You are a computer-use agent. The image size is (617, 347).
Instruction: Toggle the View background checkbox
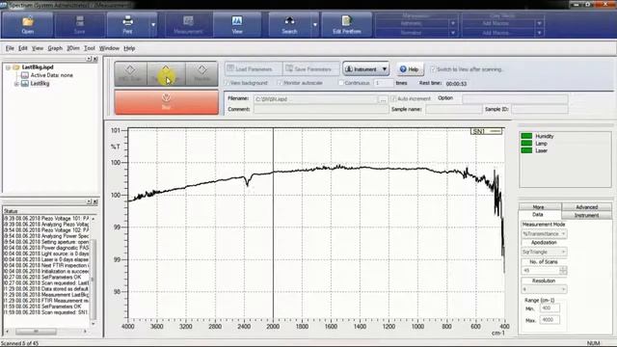click(x=227, y=83)
